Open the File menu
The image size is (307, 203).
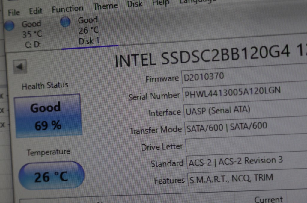14,13
